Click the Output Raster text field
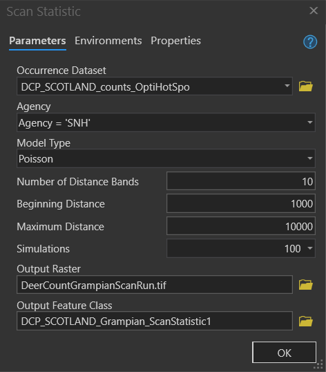Image resolution: width=326 pixels, height=372 pixels. [x=155, y=285]
